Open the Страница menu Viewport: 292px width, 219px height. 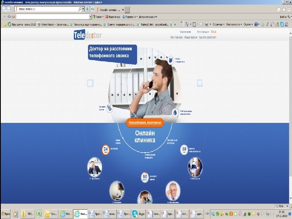[219, 24]
